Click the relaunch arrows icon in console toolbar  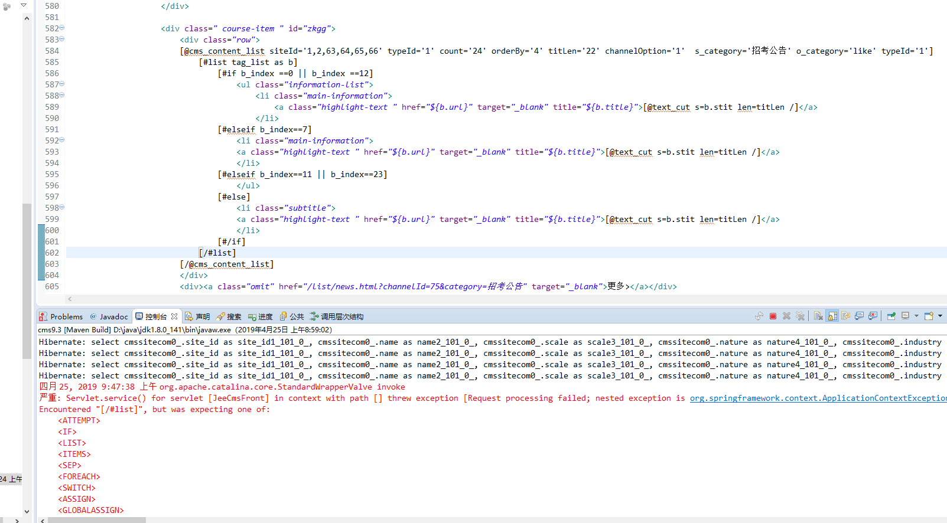pyautogui.click(x=759, y=316)
